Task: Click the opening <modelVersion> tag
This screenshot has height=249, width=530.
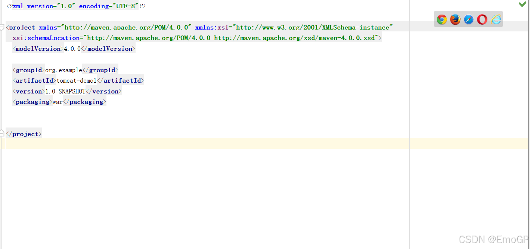Action: [x=38, y=49]
